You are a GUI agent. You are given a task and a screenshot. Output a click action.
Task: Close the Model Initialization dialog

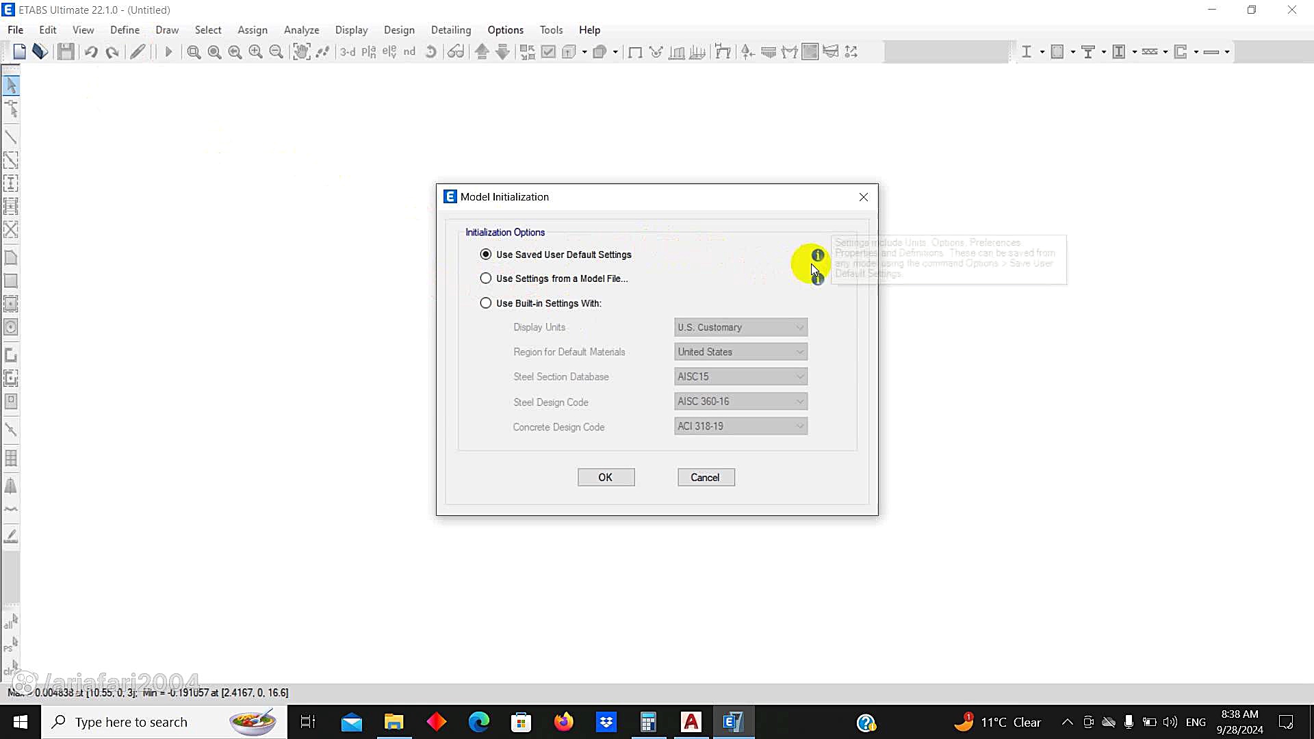pyautogui.click(x=864, y=197)
